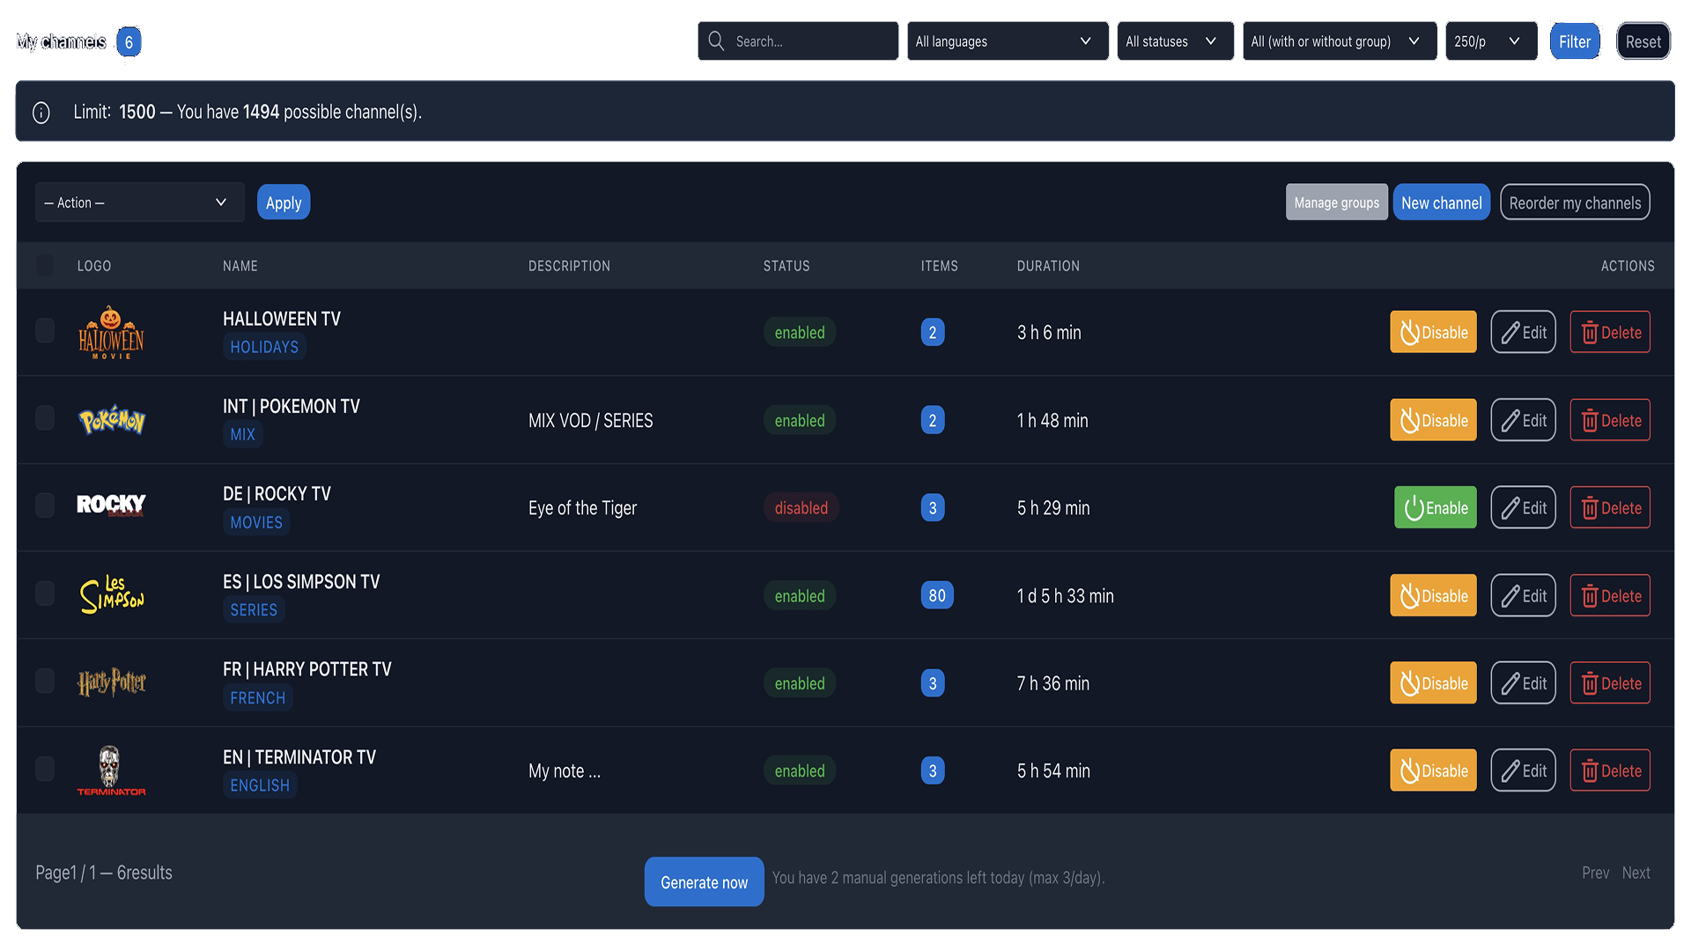Click the Terminator channel logo
Image resolution: width=1691 pixels, height=951 pixels.
(x=111, y=770)
